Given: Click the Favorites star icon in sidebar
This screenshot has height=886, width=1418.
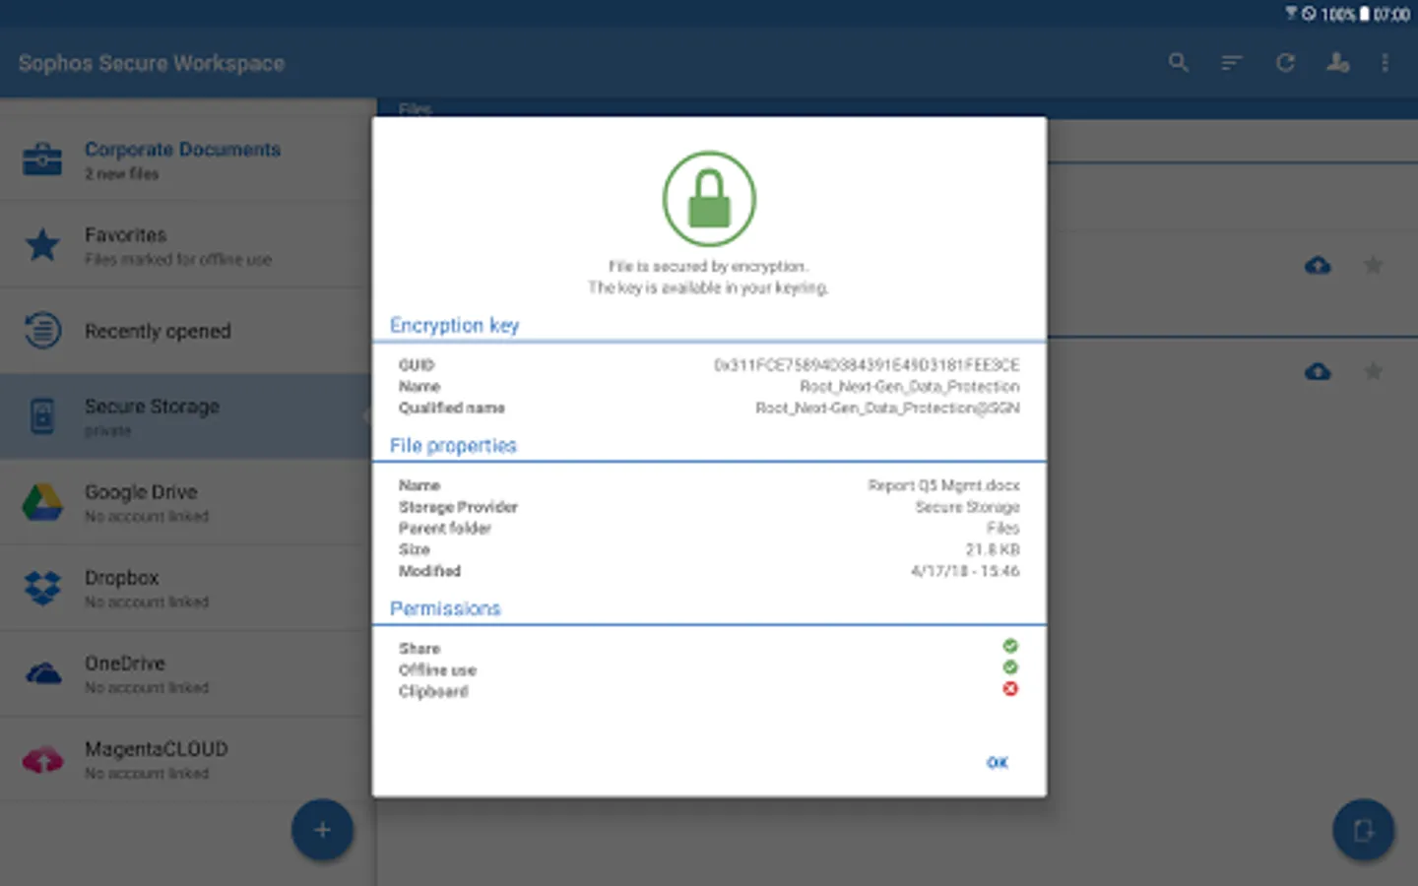Looking at the screenshot, I should [42, 244].
